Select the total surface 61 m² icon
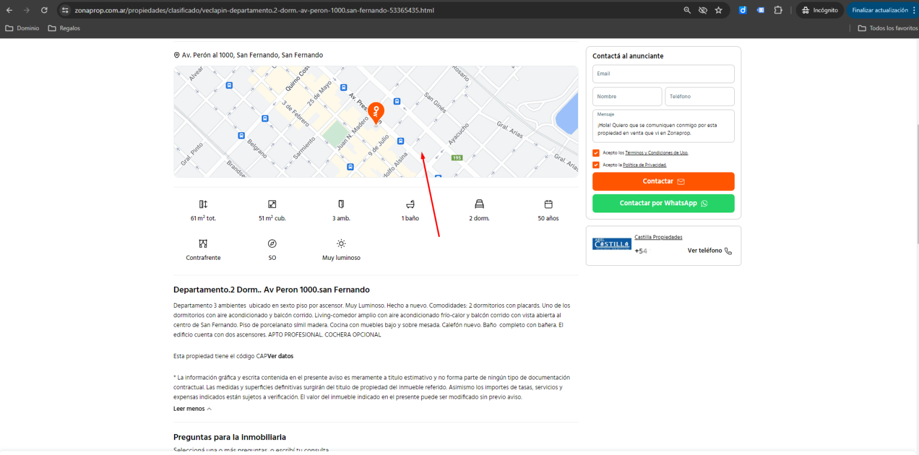919x455 pixels. coord(203,204)
